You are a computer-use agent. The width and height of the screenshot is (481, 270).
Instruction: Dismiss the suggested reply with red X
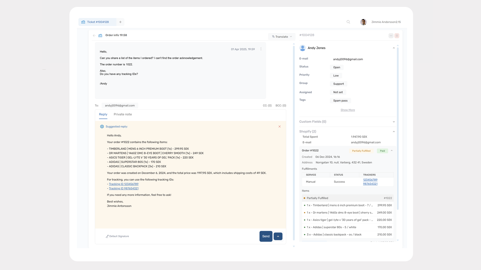(x=280, y=127)
